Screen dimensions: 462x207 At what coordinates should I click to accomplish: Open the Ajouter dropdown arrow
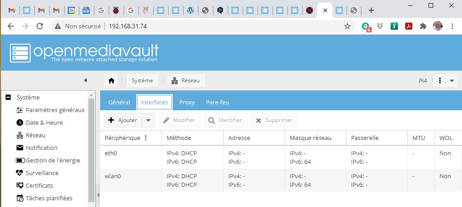(148, 120)
